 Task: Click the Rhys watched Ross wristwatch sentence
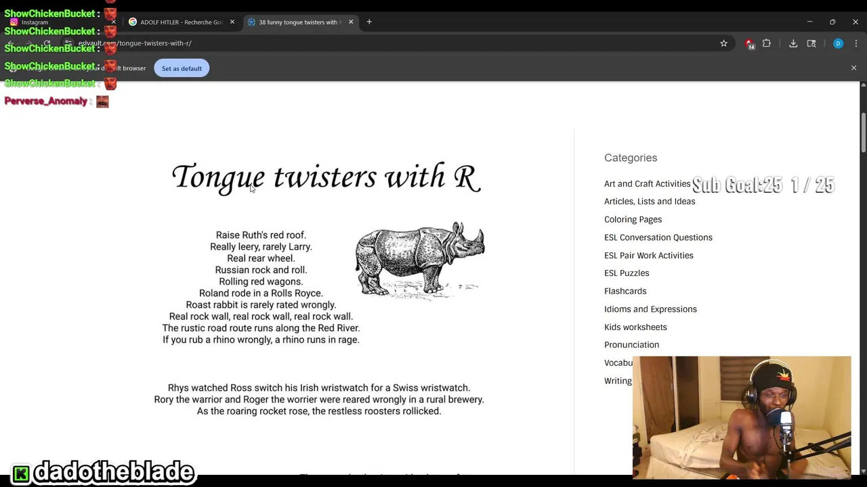pyautogui.click(x=319, y=388)
